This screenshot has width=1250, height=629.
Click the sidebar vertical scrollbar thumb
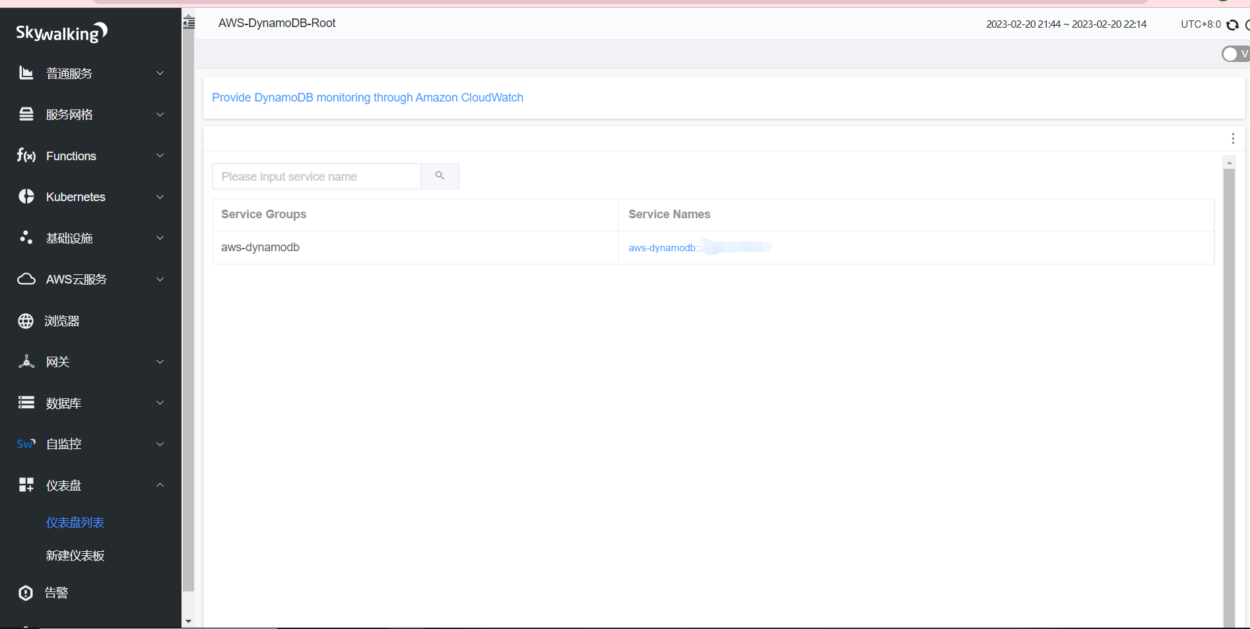(188, 310)
